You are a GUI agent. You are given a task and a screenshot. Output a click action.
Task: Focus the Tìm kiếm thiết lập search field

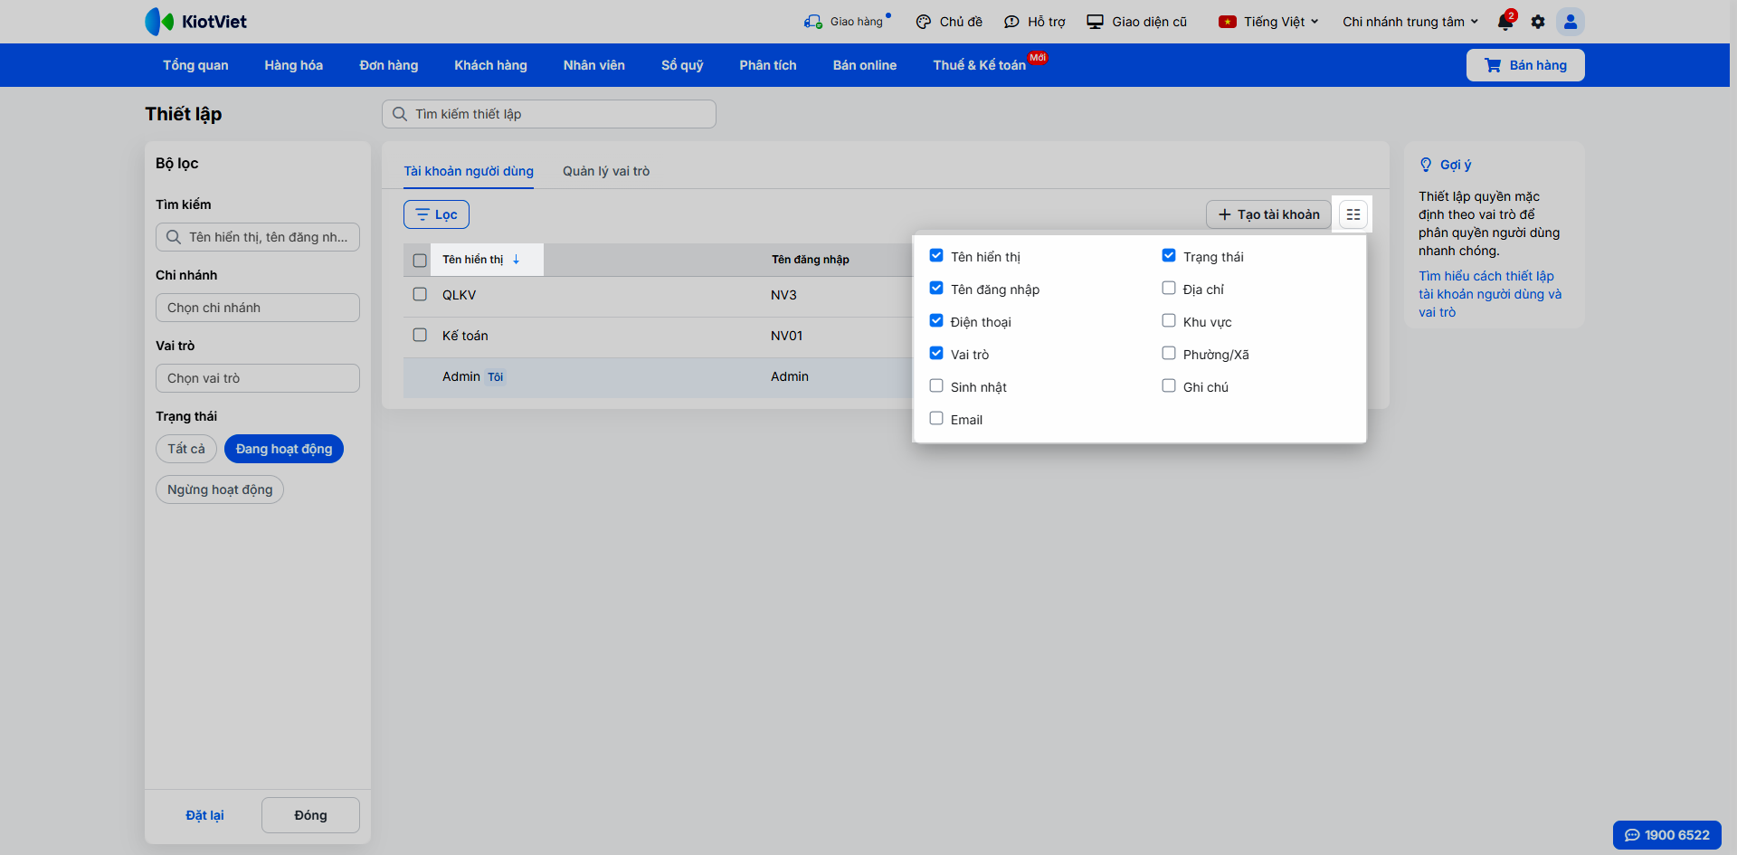pyautogui.click(x=549, y=114)
